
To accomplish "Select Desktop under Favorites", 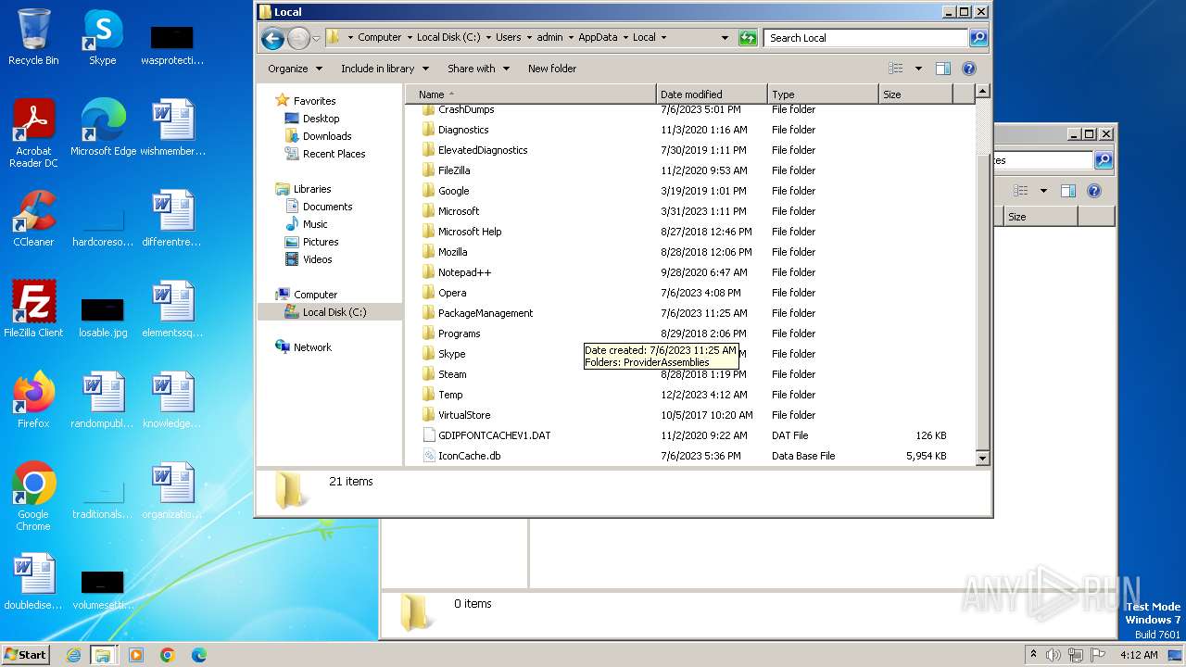I will [x=321, y=119].
